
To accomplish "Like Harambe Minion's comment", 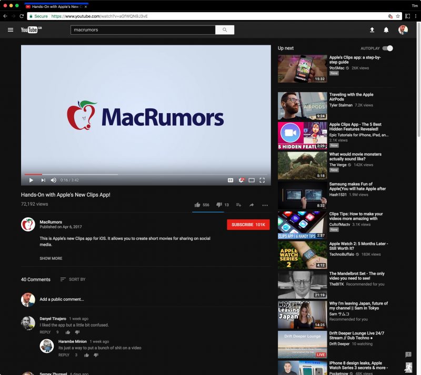I will [x=86, y=355].
